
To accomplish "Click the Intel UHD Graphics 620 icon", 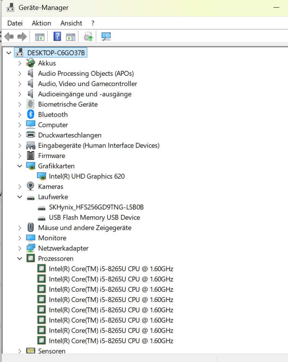I will 42,176.
